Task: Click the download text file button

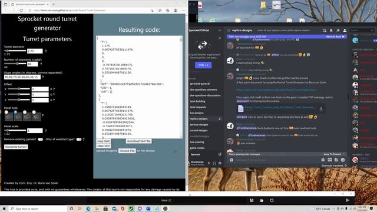Action: [x=139, y=141]
